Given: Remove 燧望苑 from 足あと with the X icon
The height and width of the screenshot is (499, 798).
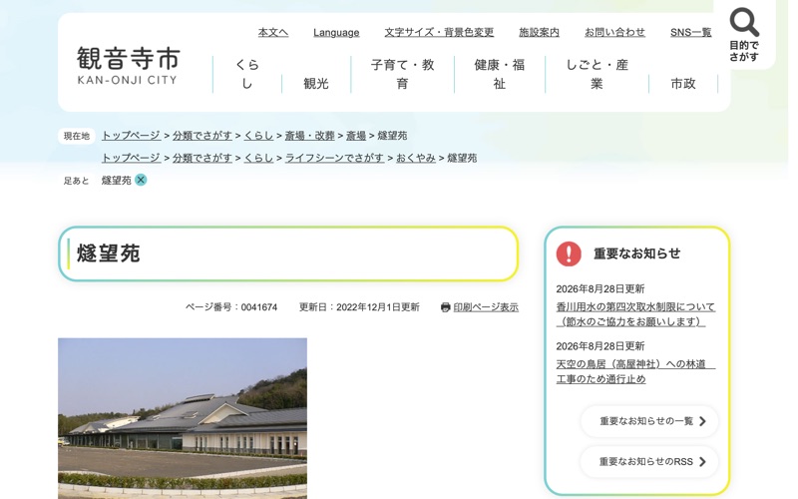Looking at the screenshot, I should tap(141, 180).
